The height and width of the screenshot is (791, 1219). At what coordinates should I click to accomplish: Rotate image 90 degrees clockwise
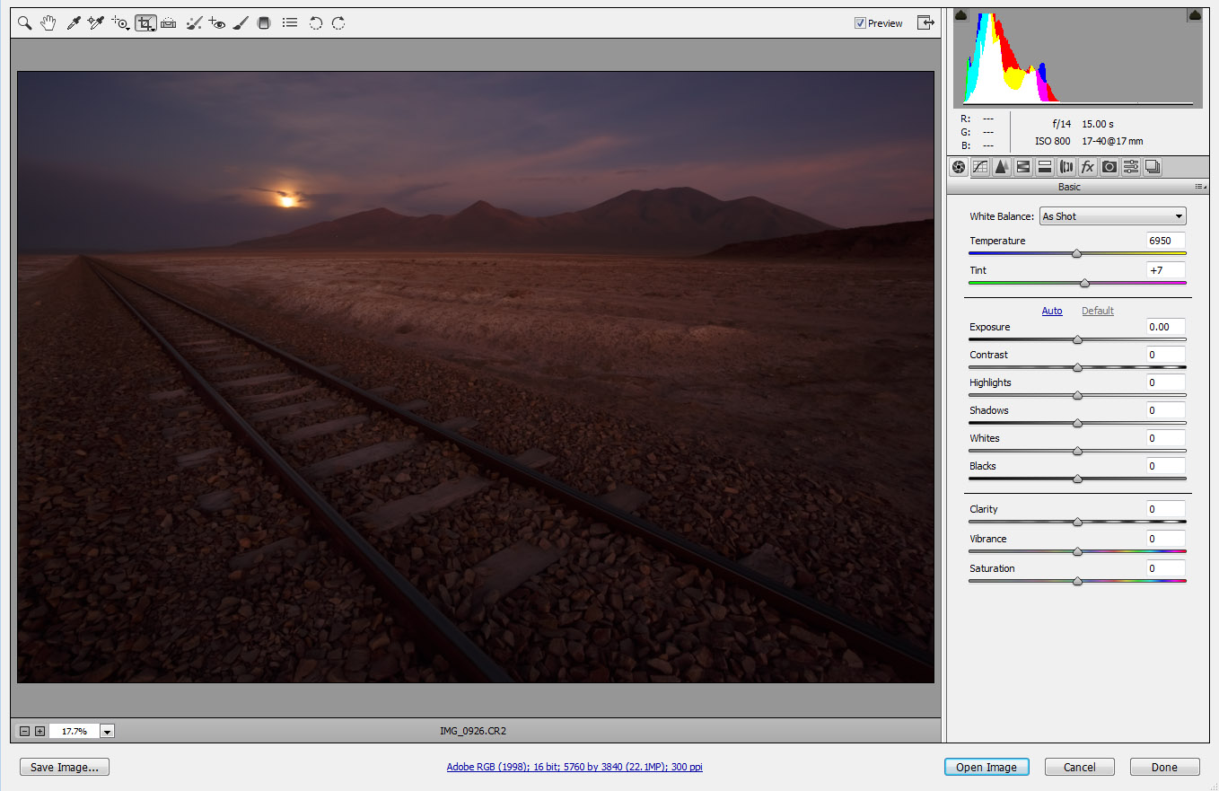click(x=338, y=23)
